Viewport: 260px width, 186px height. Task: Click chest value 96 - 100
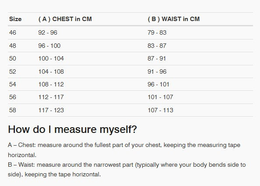coord(49,46)
